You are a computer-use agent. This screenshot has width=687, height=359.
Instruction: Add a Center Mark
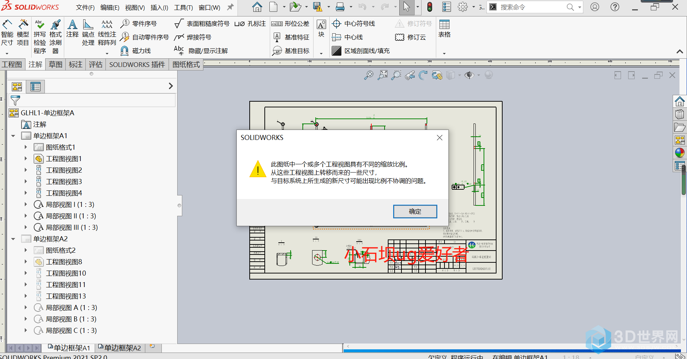353,24
